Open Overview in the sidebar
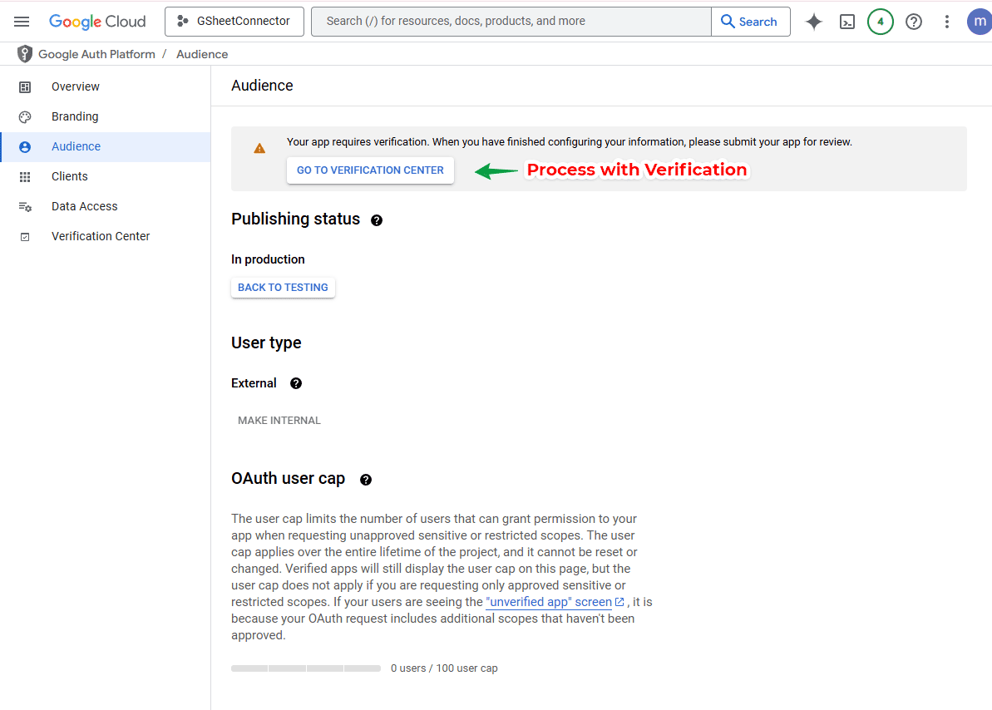 tap(106, 86)
